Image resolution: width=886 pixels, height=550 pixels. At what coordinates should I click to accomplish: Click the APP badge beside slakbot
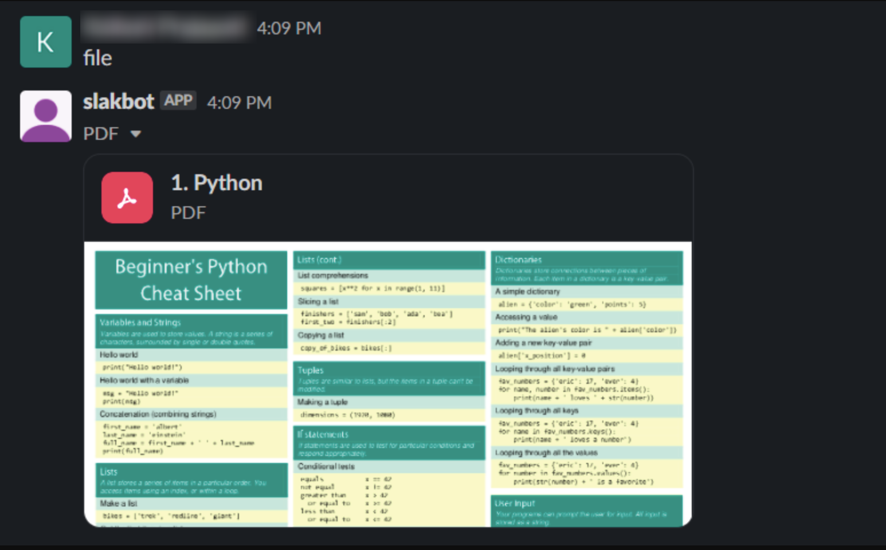(178, 100)
